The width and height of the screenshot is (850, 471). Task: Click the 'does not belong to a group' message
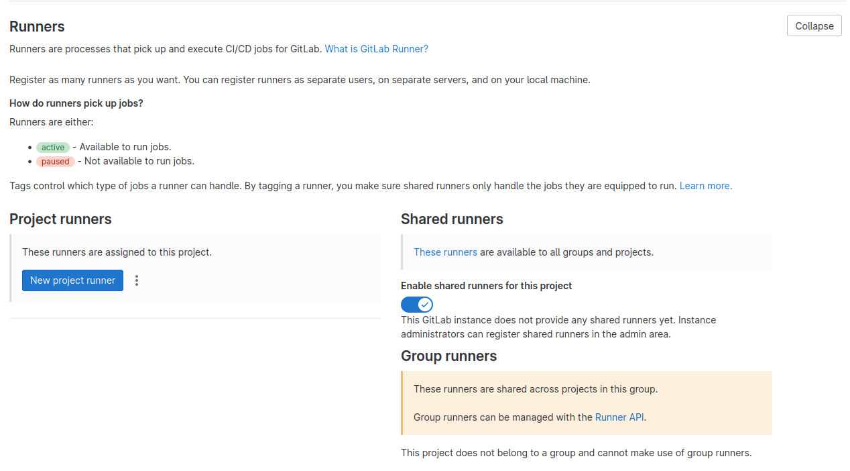point(576,453)
